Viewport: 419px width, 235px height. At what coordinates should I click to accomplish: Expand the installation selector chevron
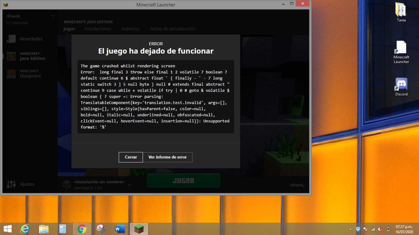130,185
